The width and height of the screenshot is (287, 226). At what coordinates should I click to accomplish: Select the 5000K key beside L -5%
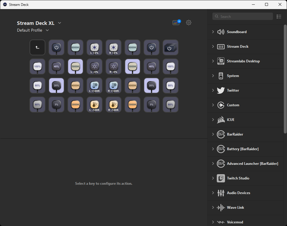pyautogui.click(x=75, y=66)
